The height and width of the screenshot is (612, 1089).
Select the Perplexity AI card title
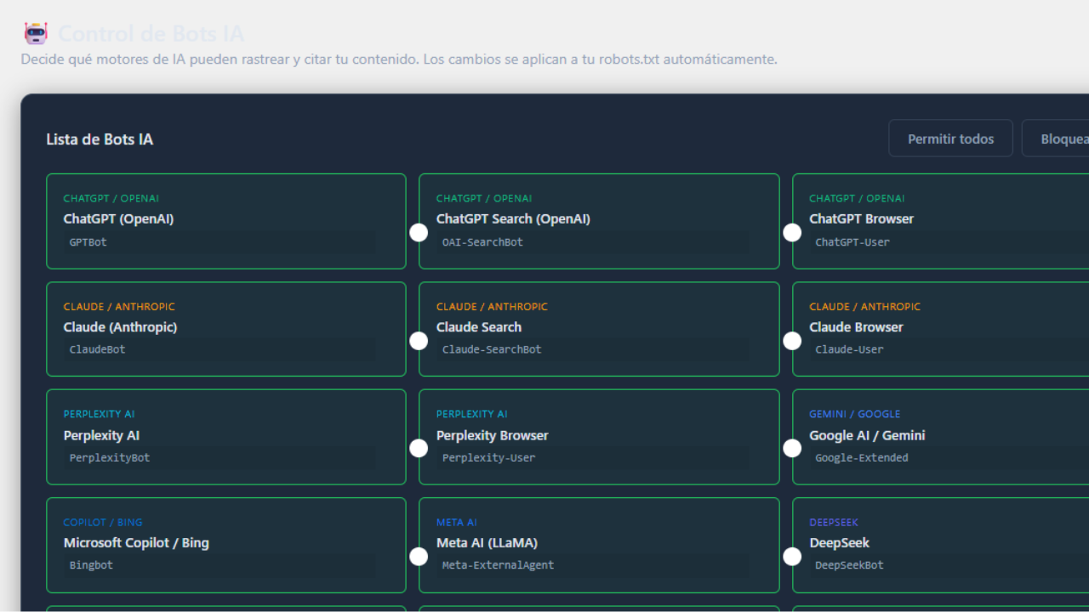[101, 435]
